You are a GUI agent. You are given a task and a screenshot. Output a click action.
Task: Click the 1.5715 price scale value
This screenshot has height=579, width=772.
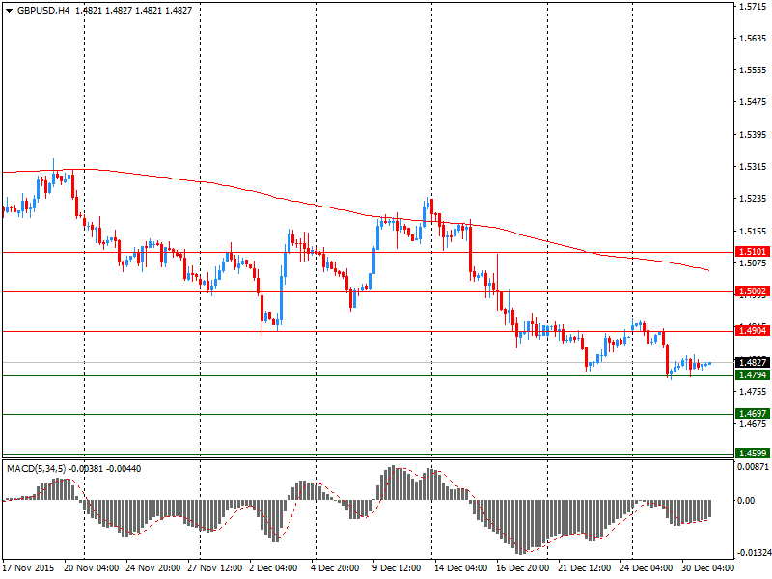(x=753, y=7)
